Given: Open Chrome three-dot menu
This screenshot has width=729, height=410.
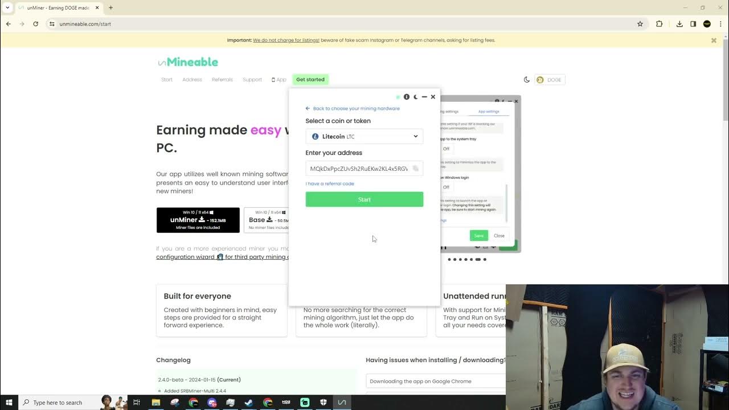Looking at the screenshot, I should [x=721, y=24].
